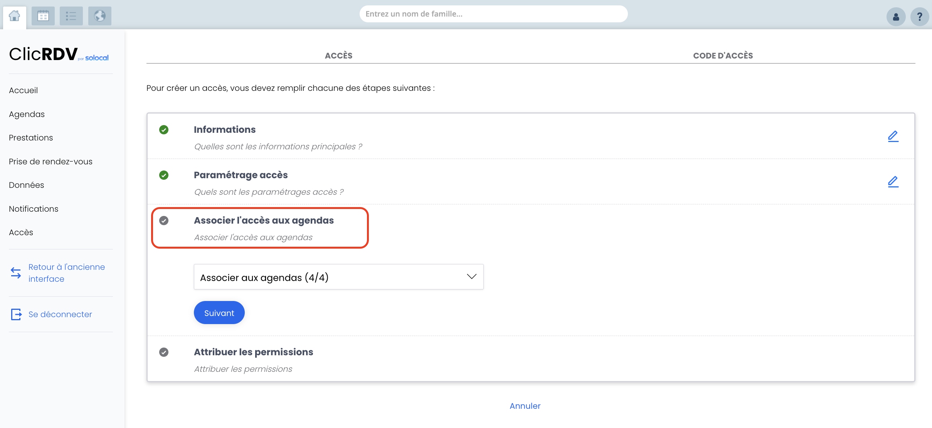Click the green check next to Paramétrage accès
Viewport: 932px width, 428px height.
164,175
